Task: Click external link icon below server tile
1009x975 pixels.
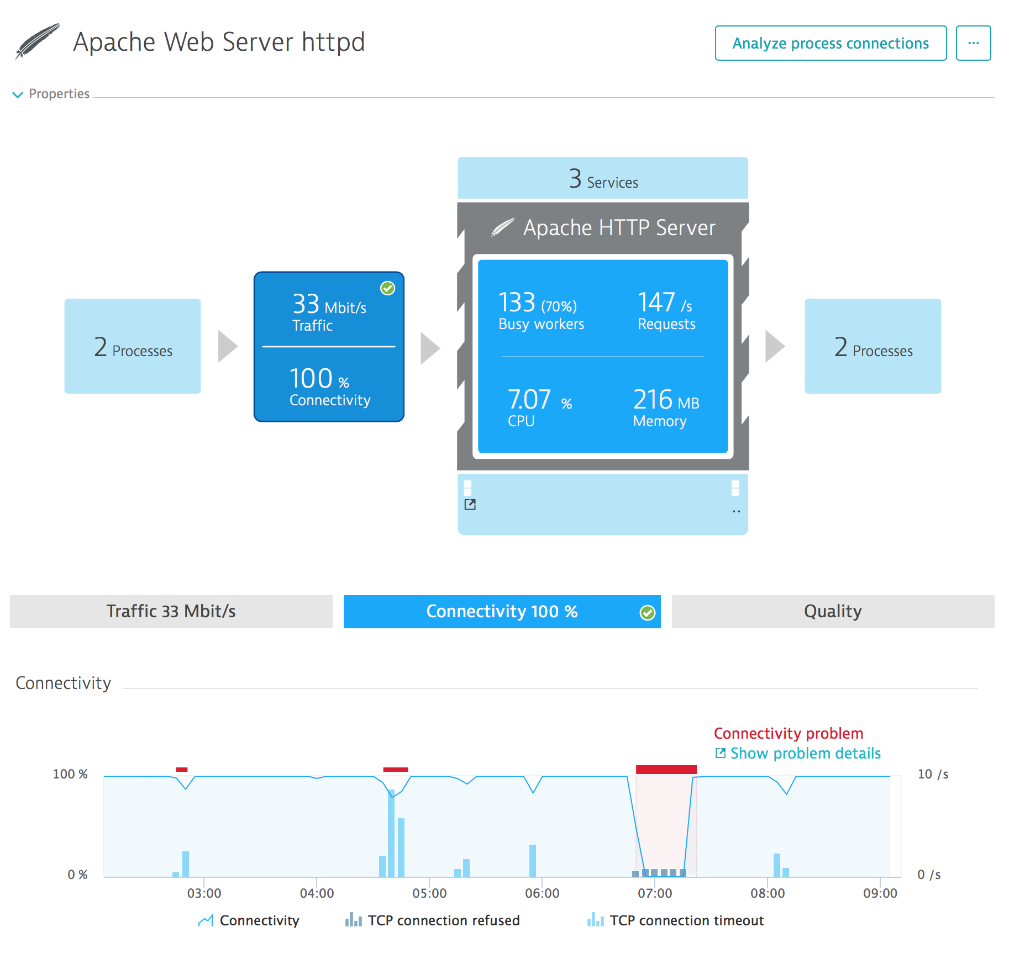Action: [x=470, y=504]
